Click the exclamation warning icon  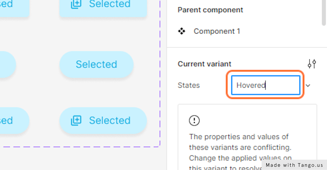click(x=194, y=120)
